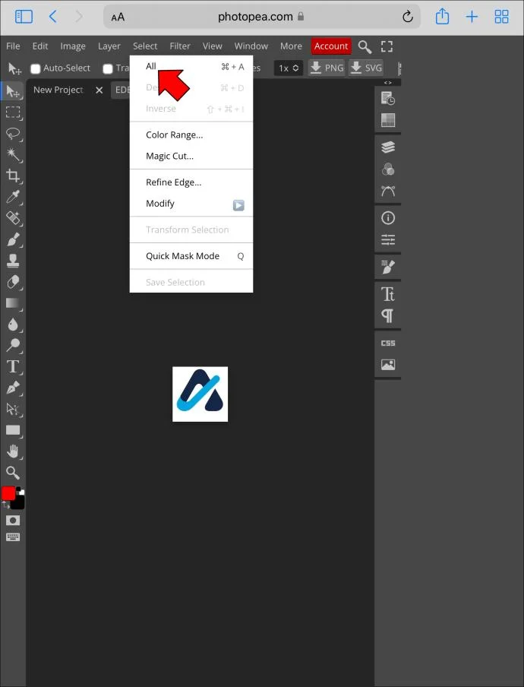Screen dimensions: 524x687
Task: Toggle Quick Mask icon in toolbar
Action: pos(13,521)
